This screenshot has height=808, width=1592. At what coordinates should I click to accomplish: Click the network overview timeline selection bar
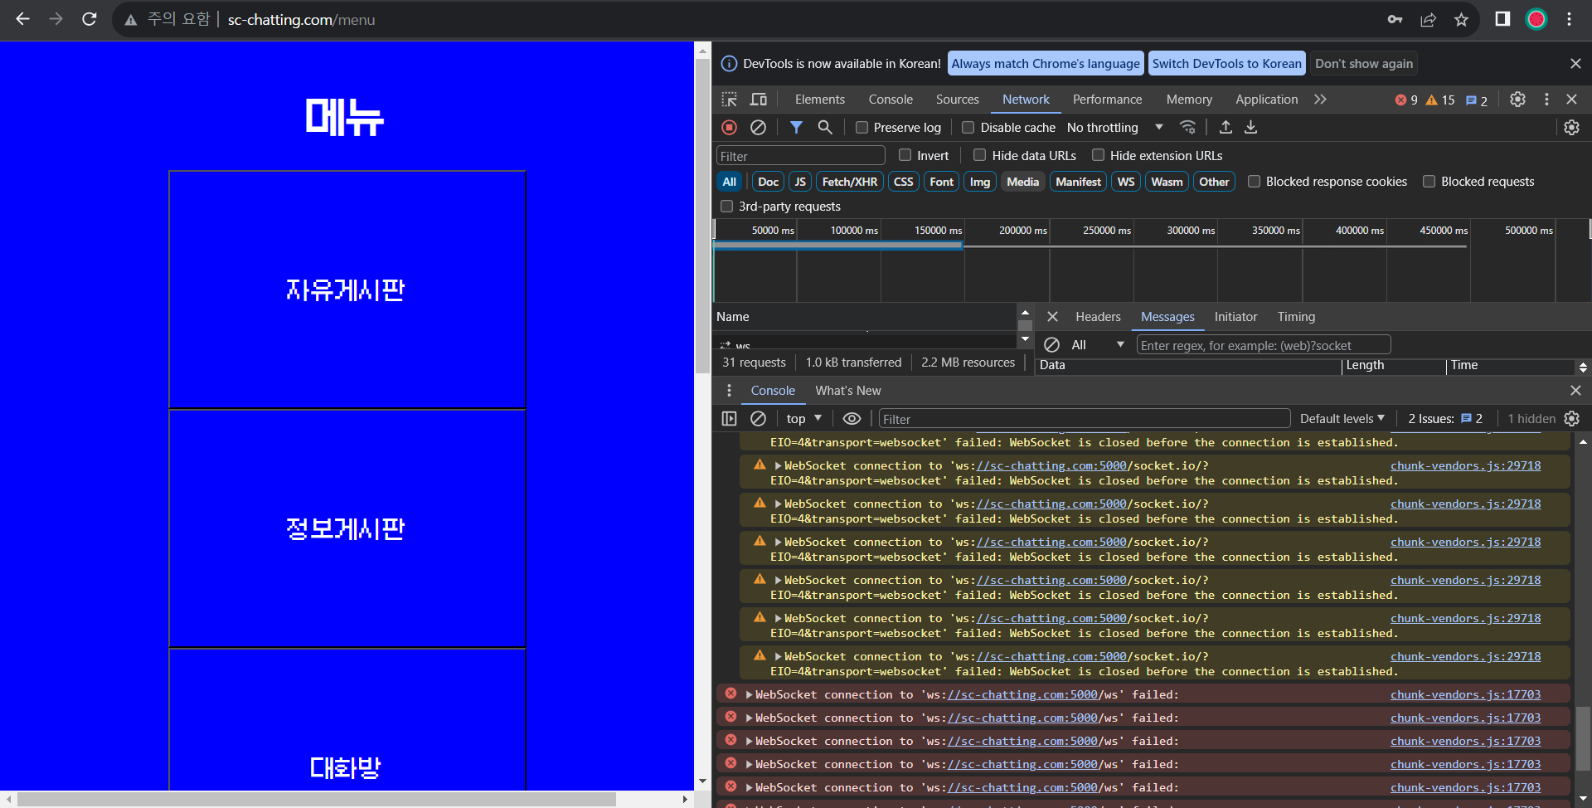coord(837,245)
